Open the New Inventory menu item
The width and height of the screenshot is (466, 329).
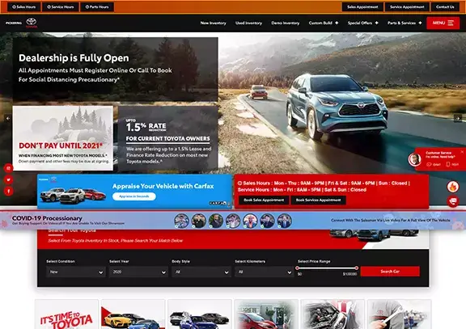tap(213, 23)
